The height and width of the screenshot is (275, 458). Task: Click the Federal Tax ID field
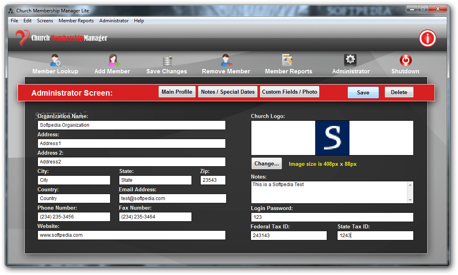(x=288, y=236)
